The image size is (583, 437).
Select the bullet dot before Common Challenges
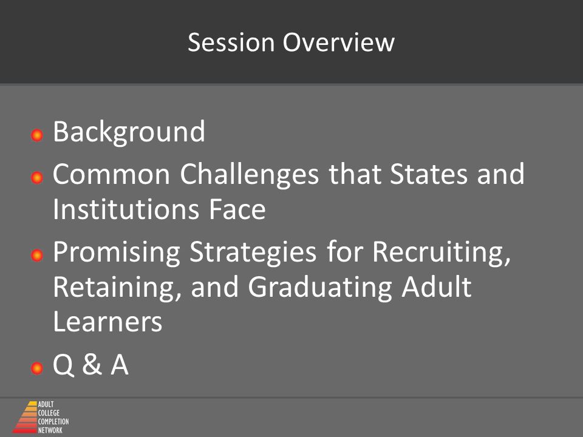37,178
